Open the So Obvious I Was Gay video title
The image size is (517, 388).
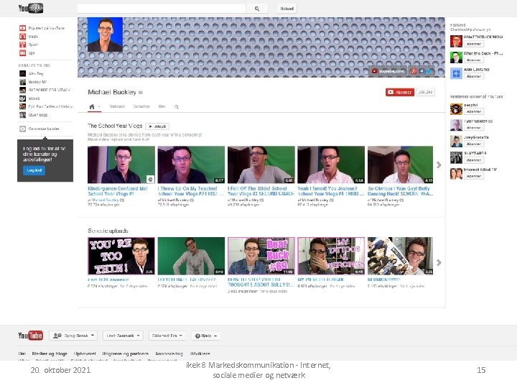tap(400, 191)
